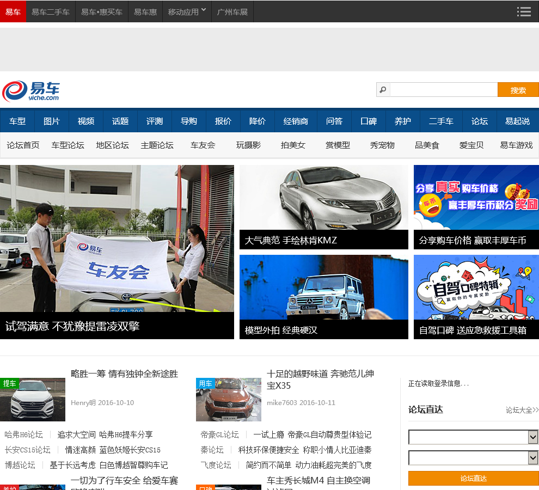
Task: Select 视频 in the blue navigation
Action: click(86, 121)
